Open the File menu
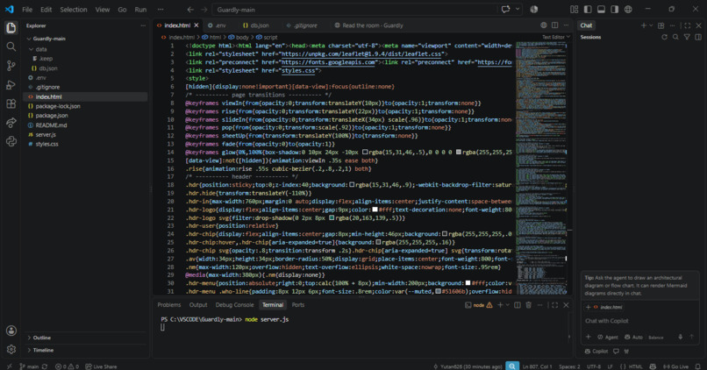Image resolution: width=707 pixels, height=370 pixels. (x=27, y=10)
